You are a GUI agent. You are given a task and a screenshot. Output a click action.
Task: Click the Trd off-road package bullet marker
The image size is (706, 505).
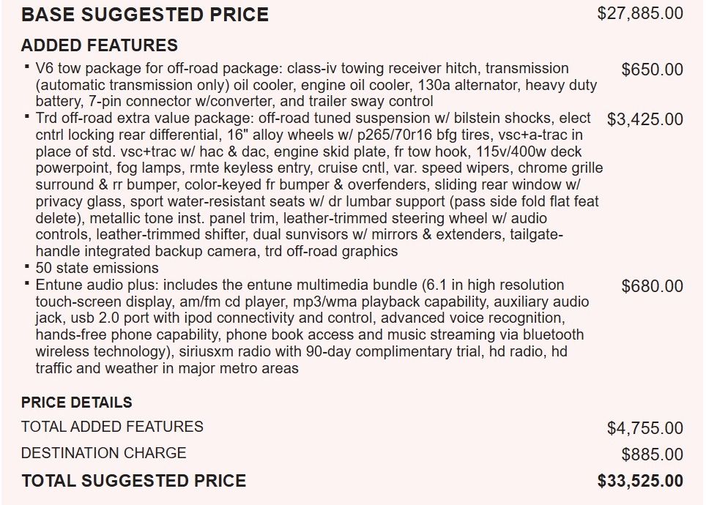[27, 116]
